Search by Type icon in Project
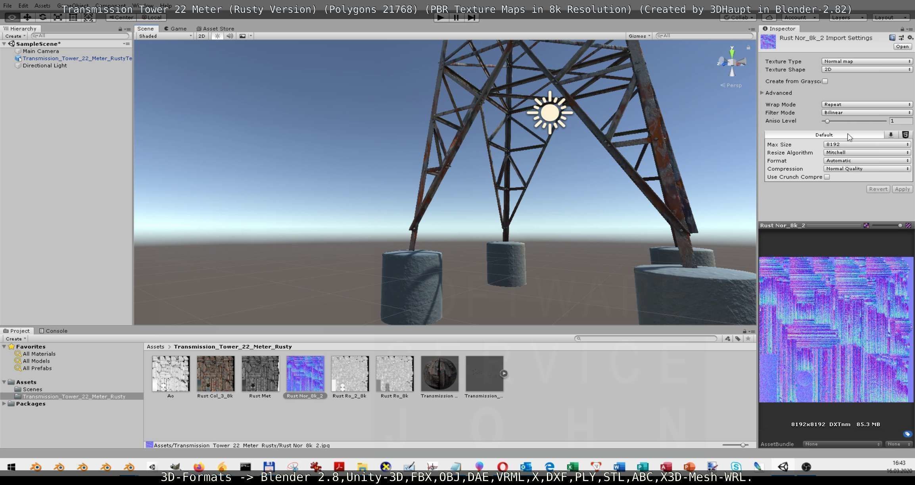 tap(727, 339)
